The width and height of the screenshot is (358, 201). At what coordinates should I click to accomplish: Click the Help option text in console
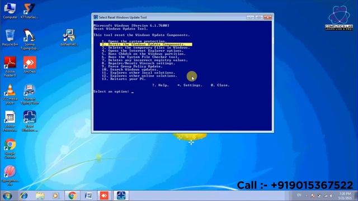[161, 85]
